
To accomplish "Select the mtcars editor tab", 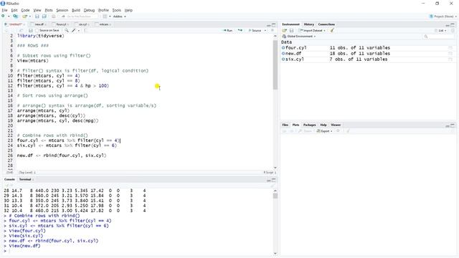I will click(x=104, y=24).
